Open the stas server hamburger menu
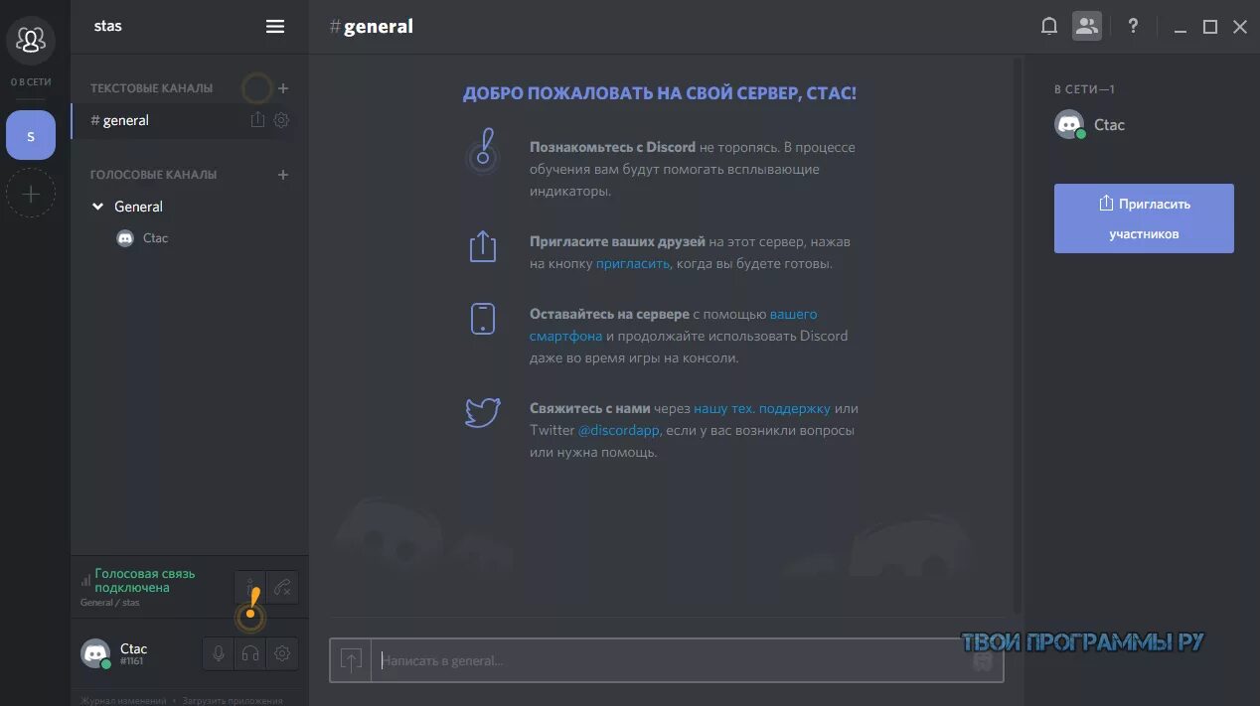This screenshot has width=1260, height=706. tap(275, 27)
